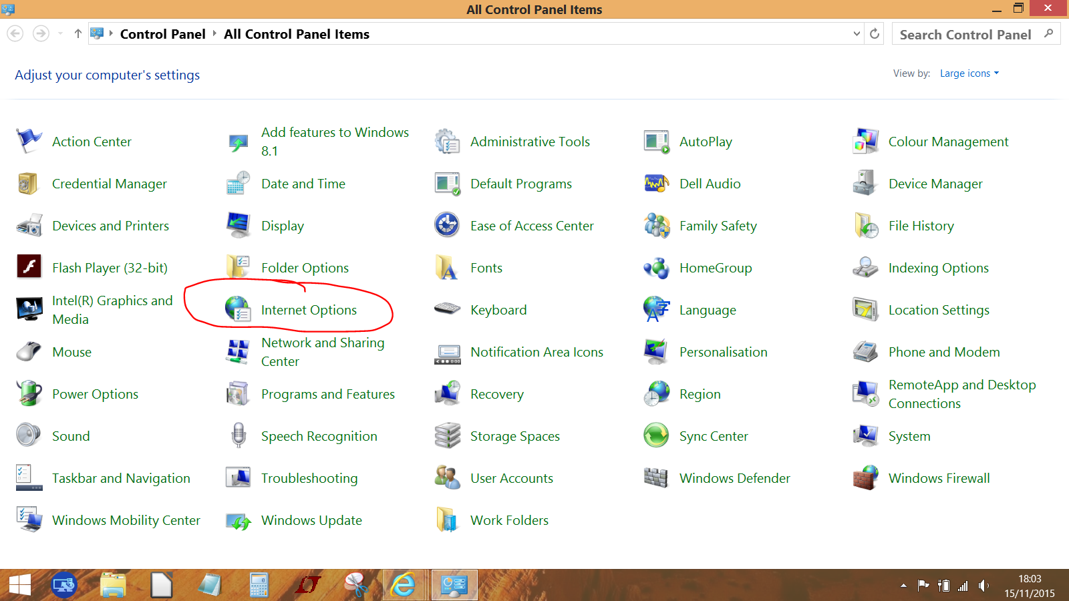
Task: Open the Colour Management icon
Action: (865, 142)
